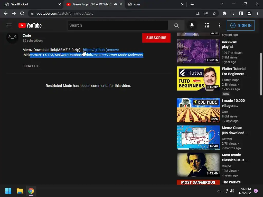
Task: Open the Windows Start menu
Action: 8,191
